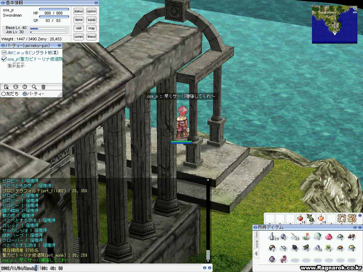The height and width of the screenshot is (272, 363).
Task: Select the teal crystal item stacked 3
Action: click(318, 236)
